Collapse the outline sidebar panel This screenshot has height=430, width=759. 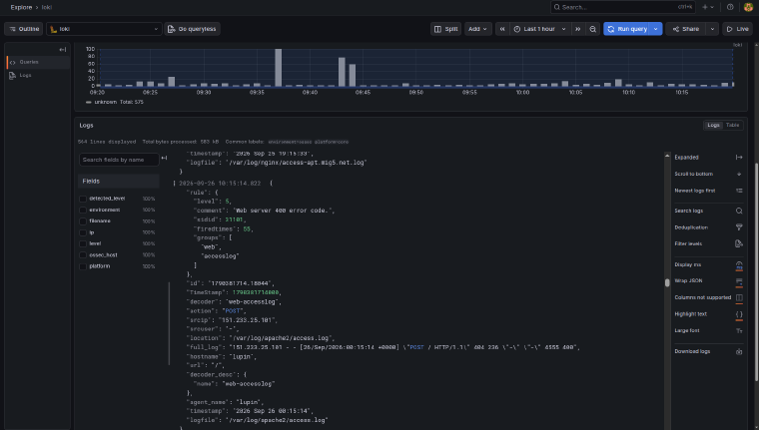[x=63, y=49]
